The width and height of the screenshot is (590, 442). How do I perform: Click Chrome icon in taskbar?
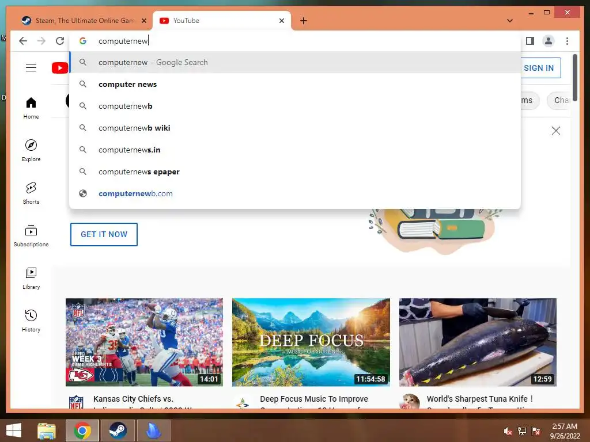[82, 430]
